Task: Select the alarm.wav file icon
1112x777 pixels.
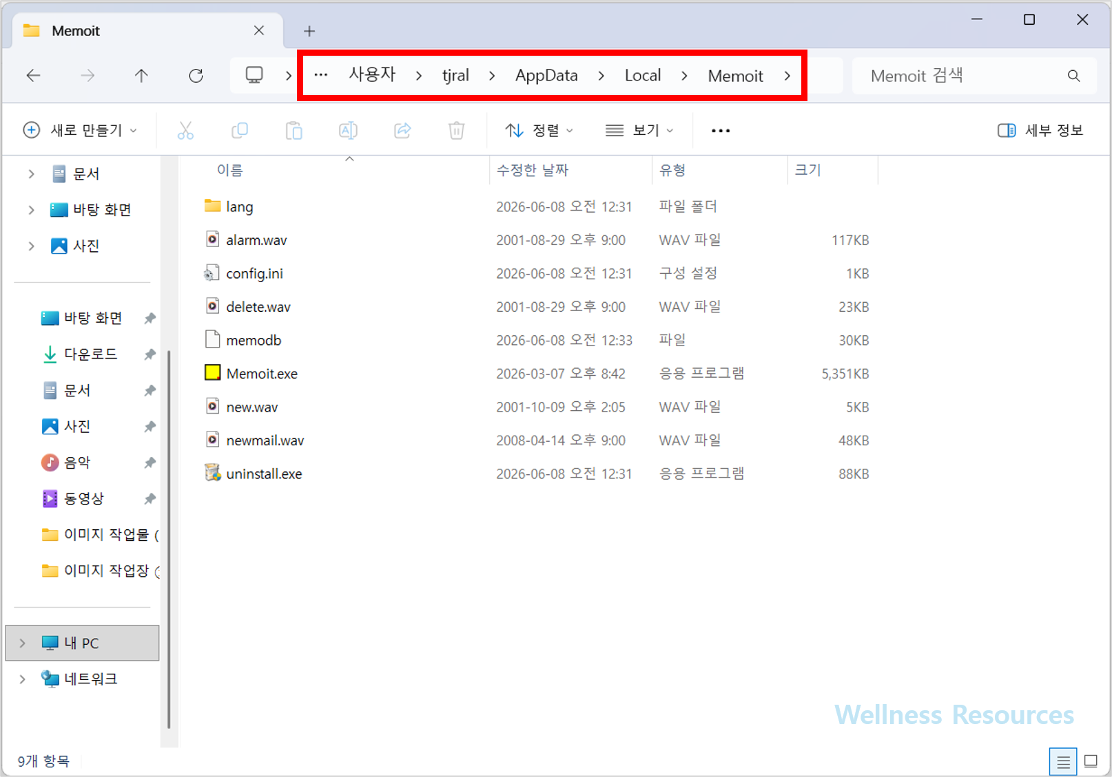Action: click(x=213, y=240)
